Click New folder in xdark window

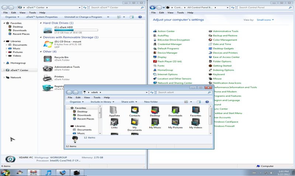coord(151,102)
